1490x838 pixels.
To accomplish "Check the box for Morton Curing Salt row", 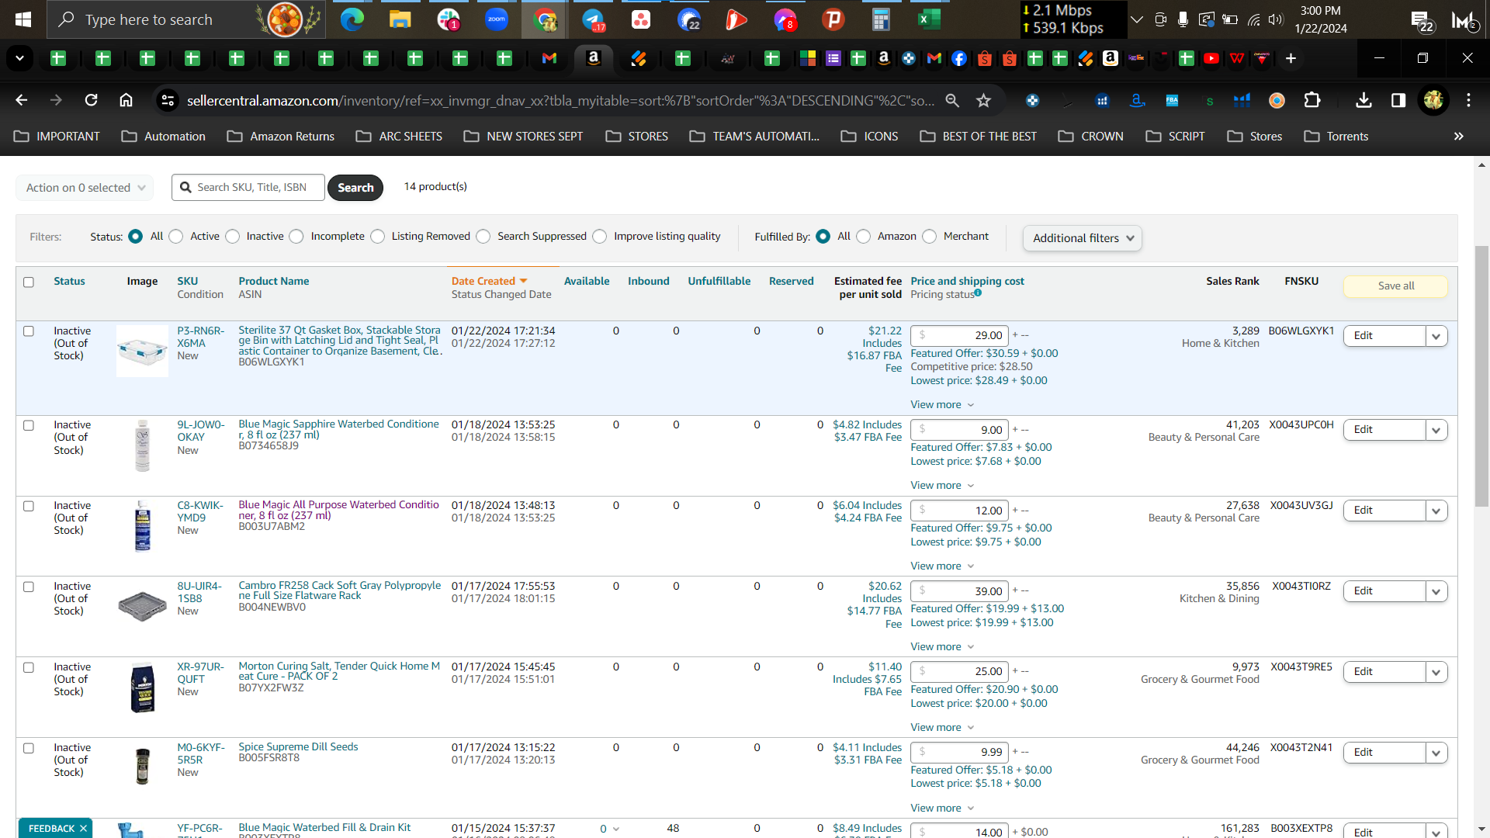I will (29, 667).
